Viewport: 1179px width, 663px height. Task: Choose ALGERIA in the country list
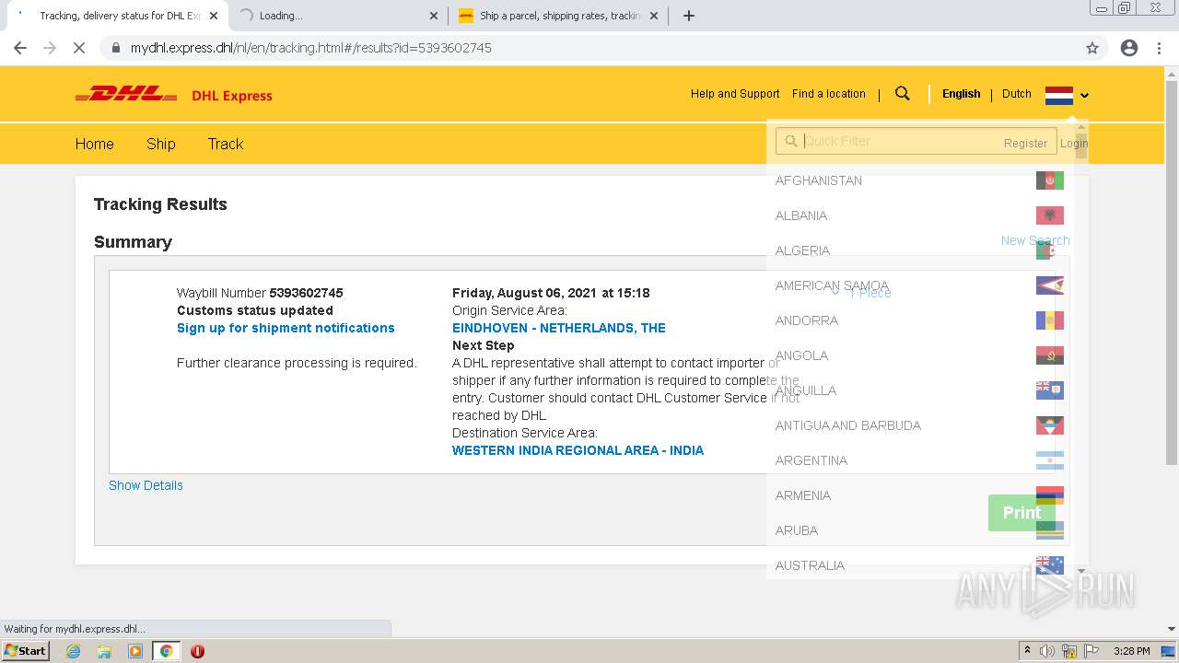pyautogui.click(x=802, y=250)
